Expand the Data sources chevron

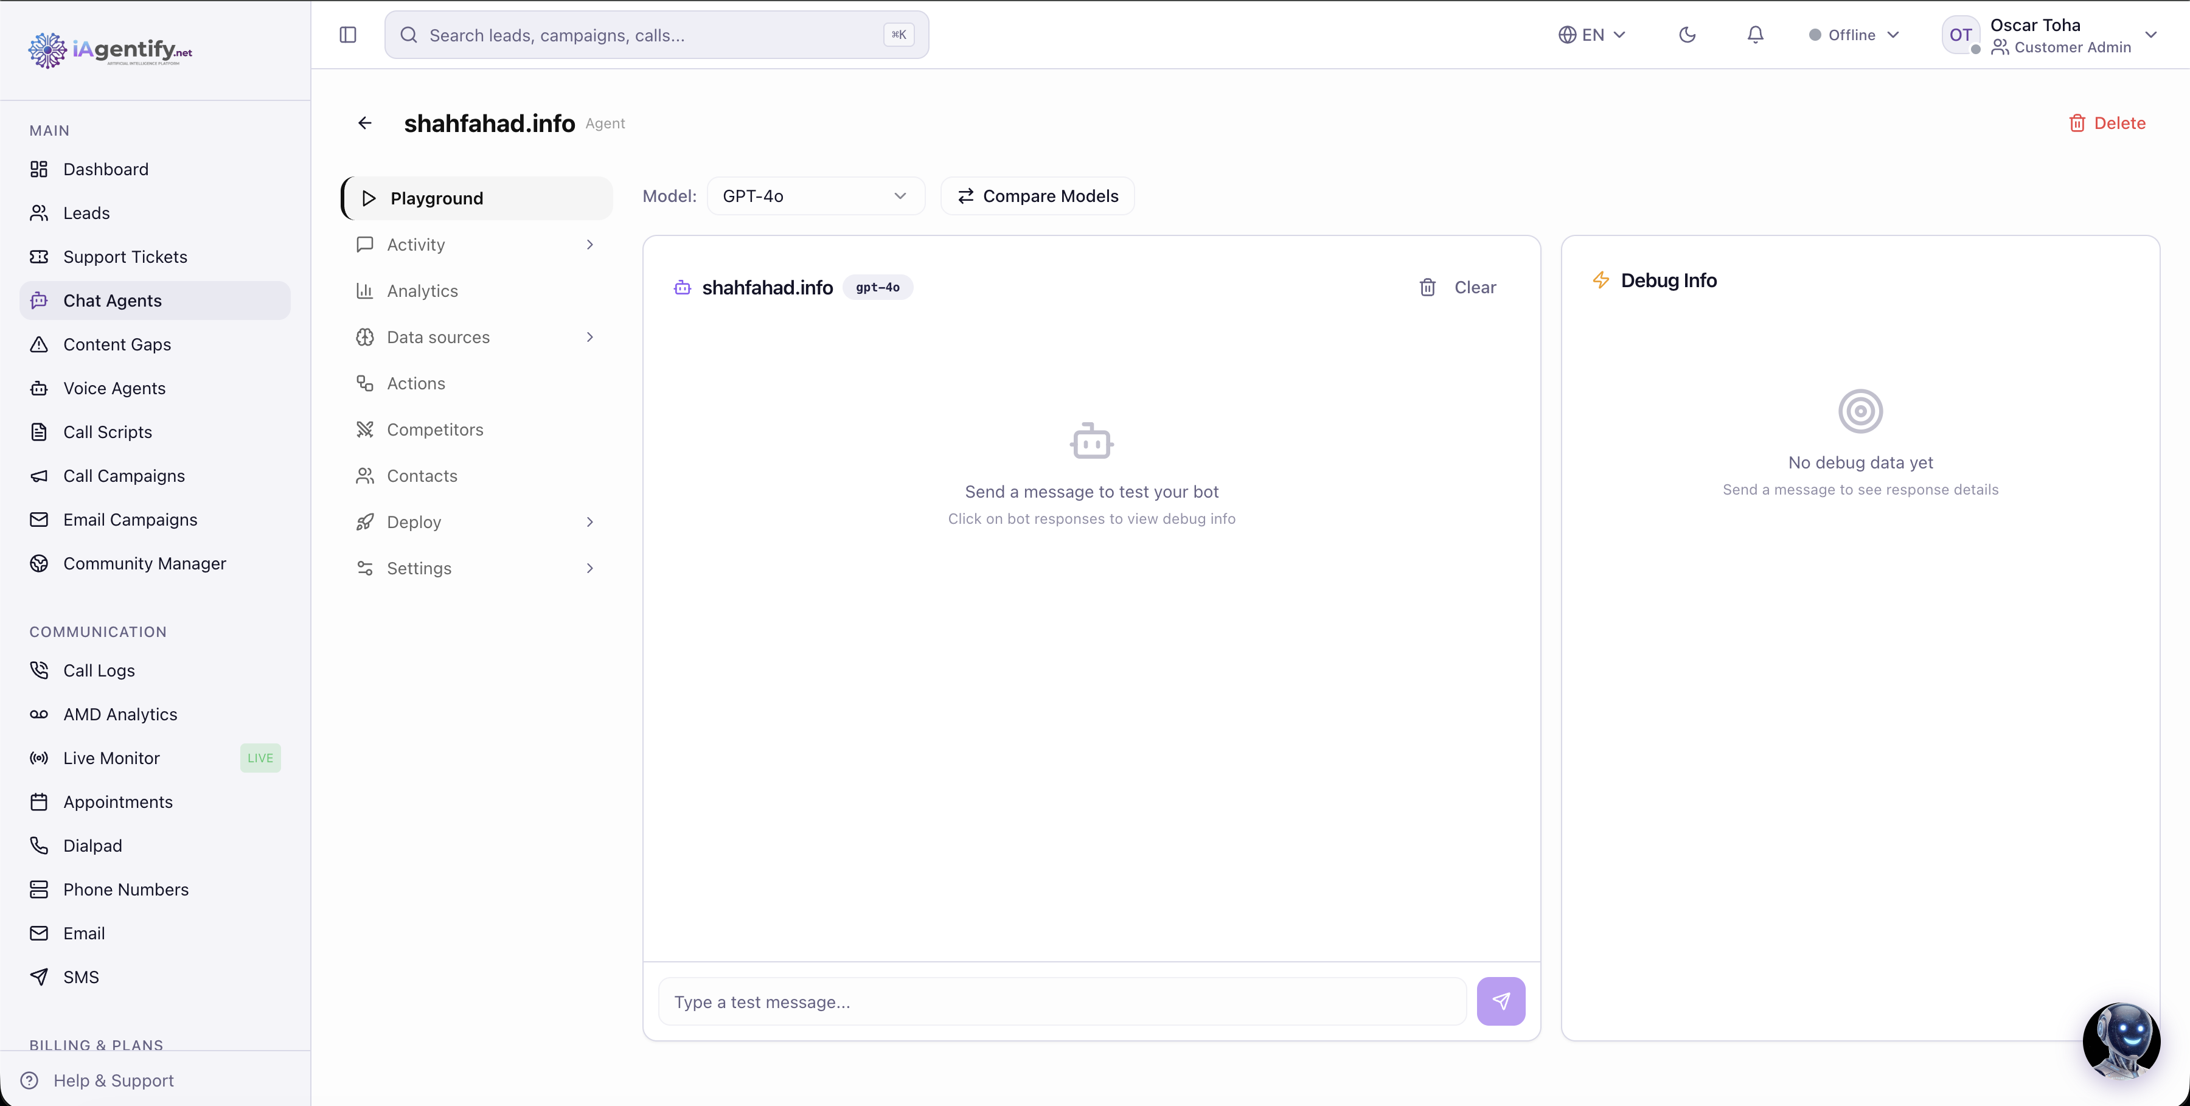pyautogui.click(x=589, y=338)
